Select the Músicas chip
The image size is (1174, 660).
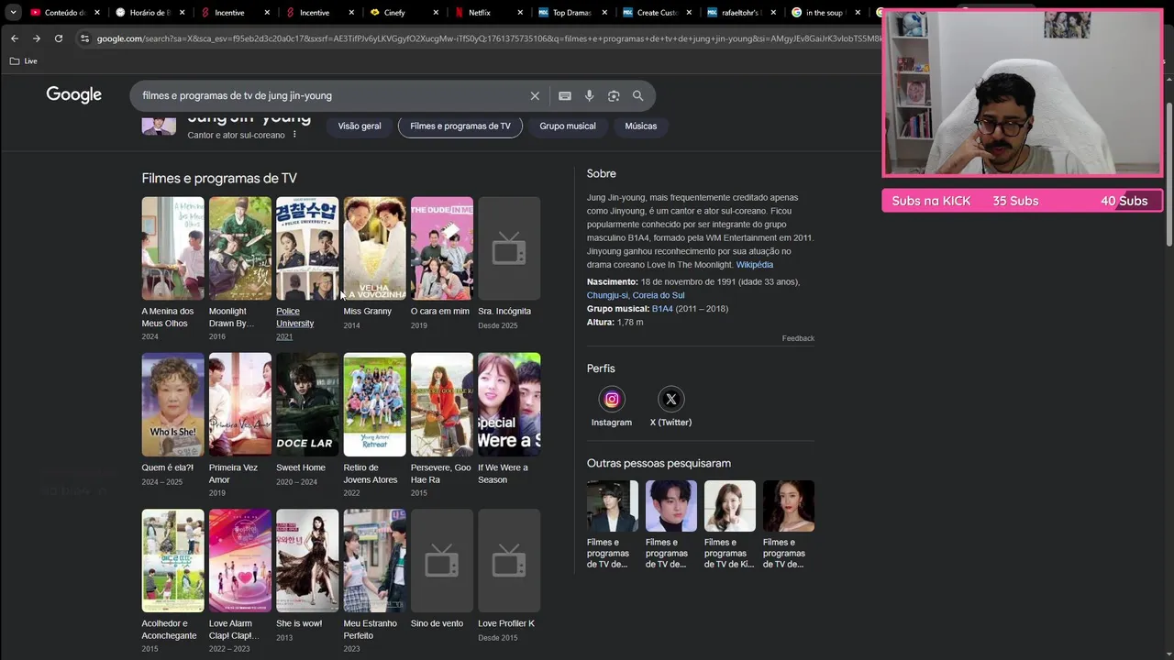point(641,126)
